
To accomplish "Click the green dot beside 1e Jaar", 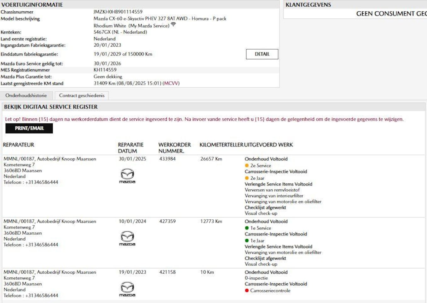I will tap(247, 241).
